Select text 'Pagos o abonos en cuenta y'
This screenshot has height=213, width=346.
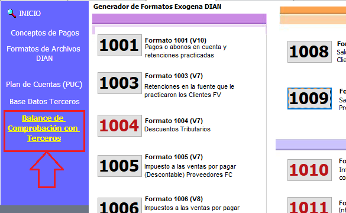pos(186,47)
